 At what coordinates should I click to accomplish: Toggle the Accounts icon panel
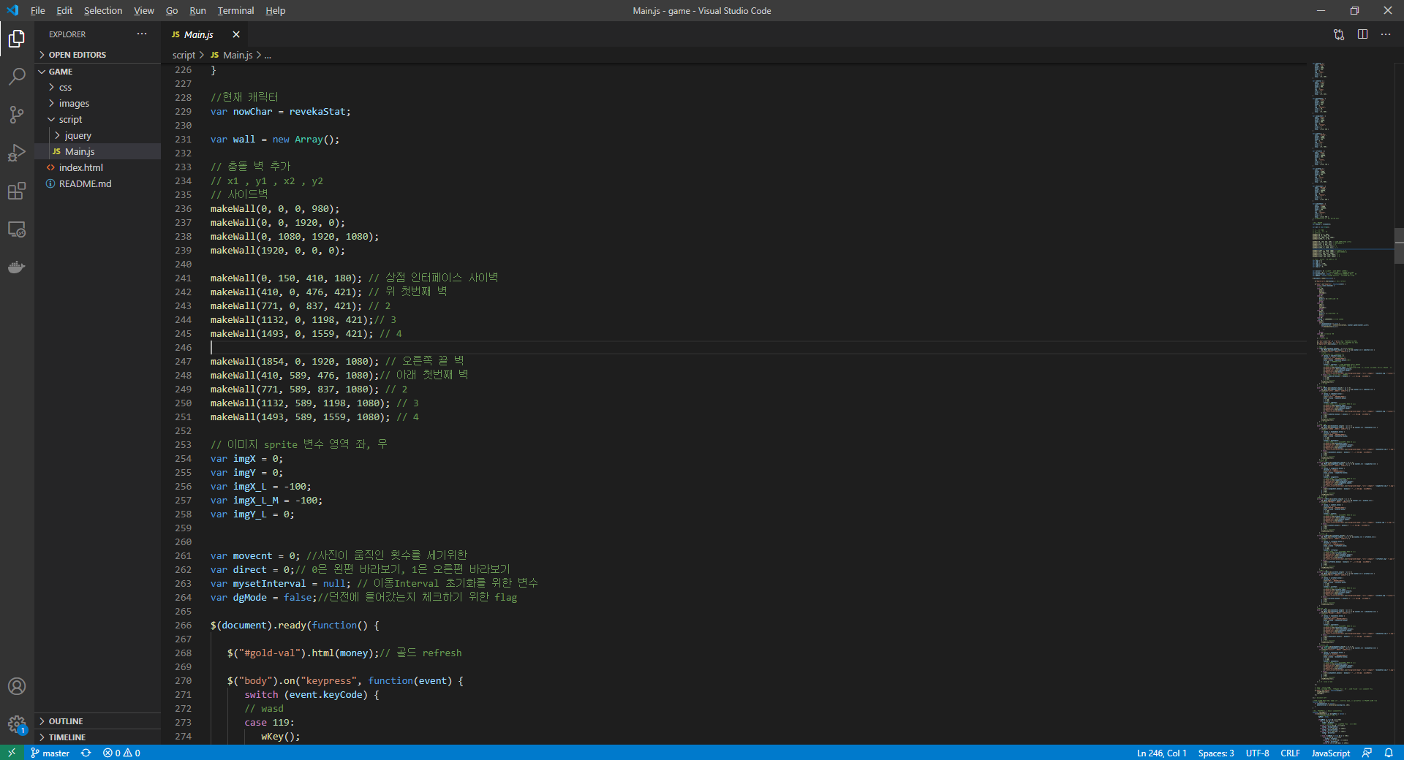click(16, 686)
